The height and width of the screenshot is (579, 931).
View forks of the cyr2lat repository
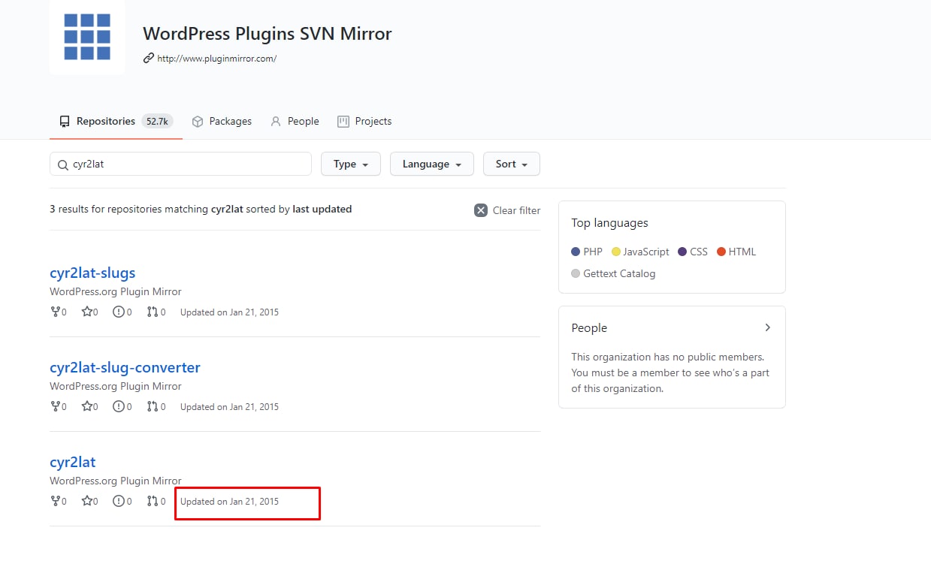tap(59, 502)
